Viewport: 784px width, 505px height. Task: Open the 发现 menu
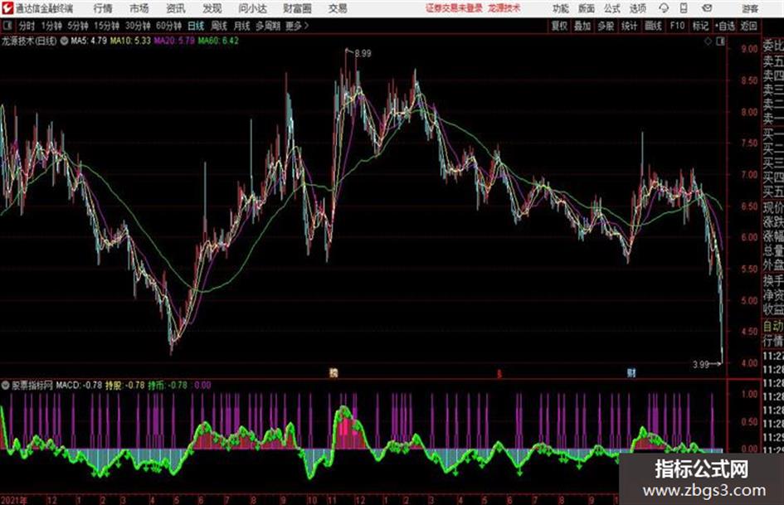point(212,8)
